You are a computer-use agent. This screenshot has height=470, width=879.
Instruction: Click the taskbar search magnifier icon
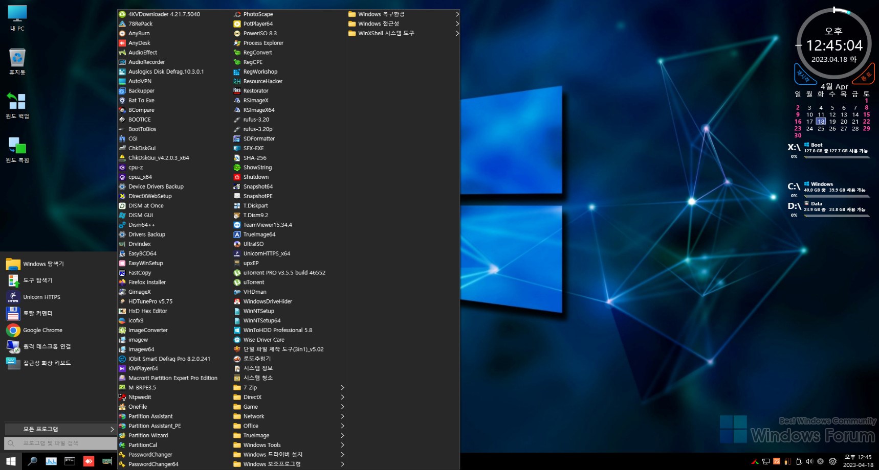(32, 461)
